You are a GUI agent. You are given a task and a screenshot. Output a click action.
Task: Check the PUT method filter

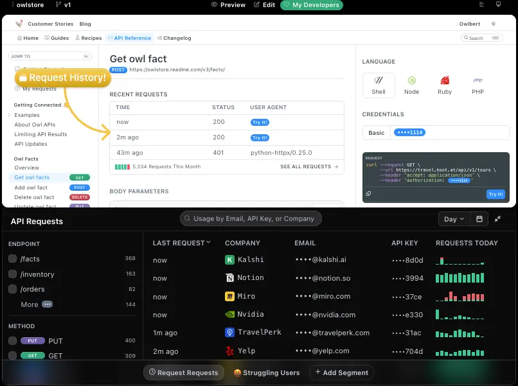[x=13, y=341]
